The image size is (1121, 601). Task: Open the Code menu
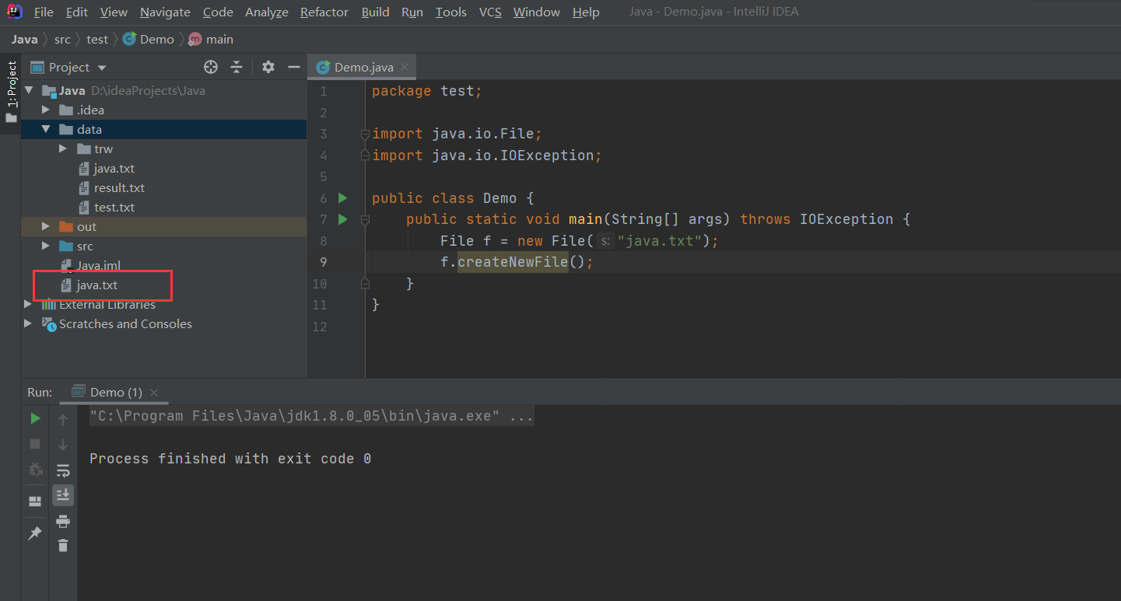pyautogui.click(x=218, y=12)
